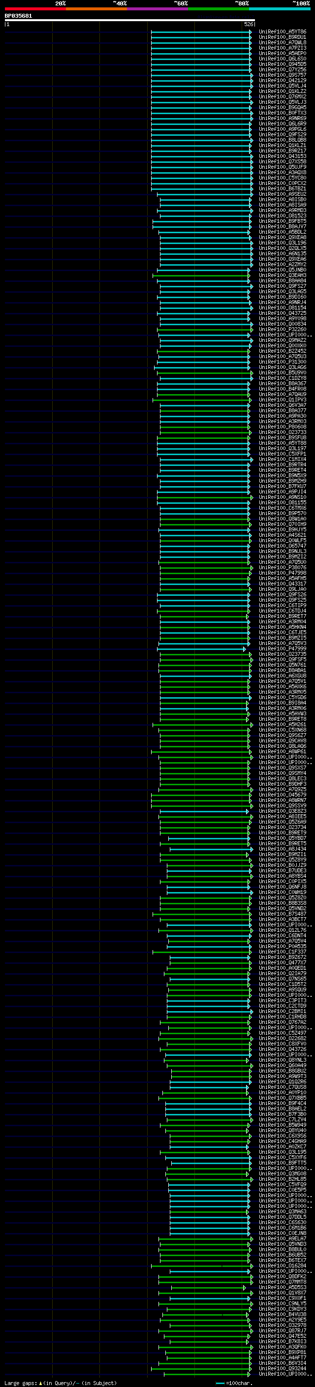Click label UniRef100_A2ZMY2

[x=282, y=264]
